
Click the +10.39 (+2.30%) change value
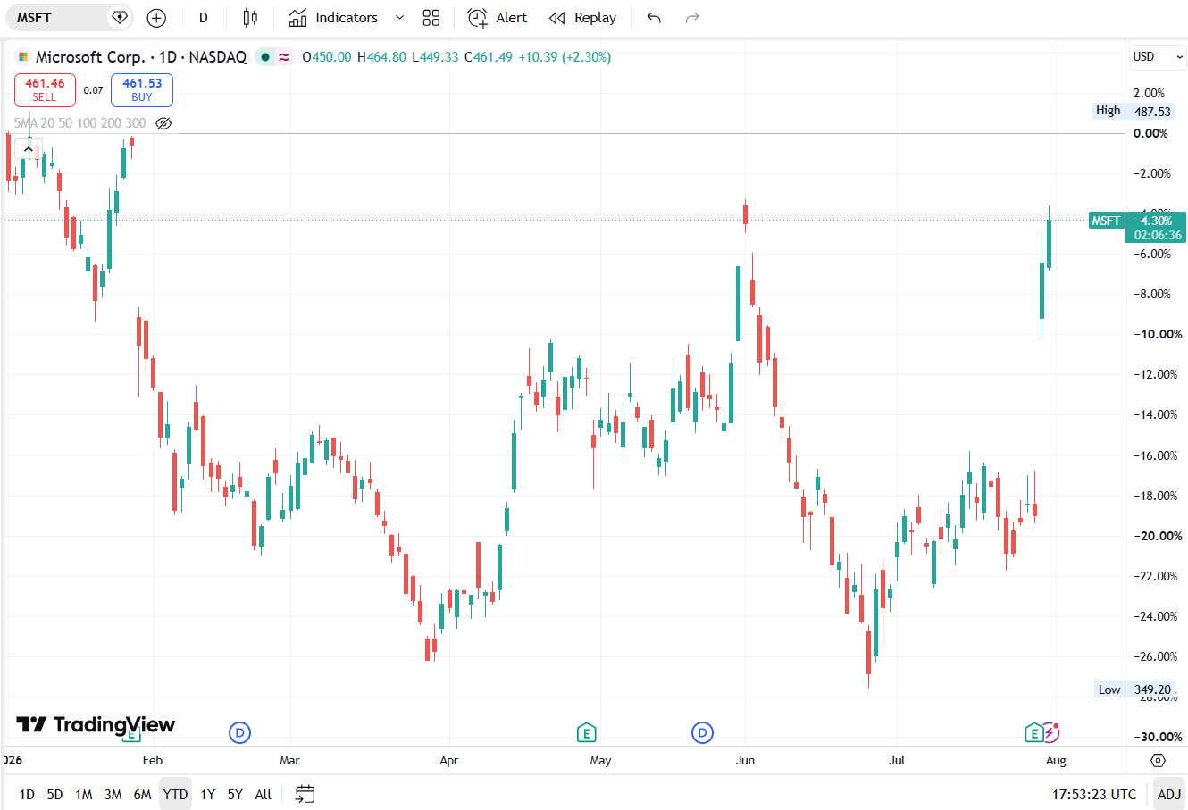pos(565,57)
